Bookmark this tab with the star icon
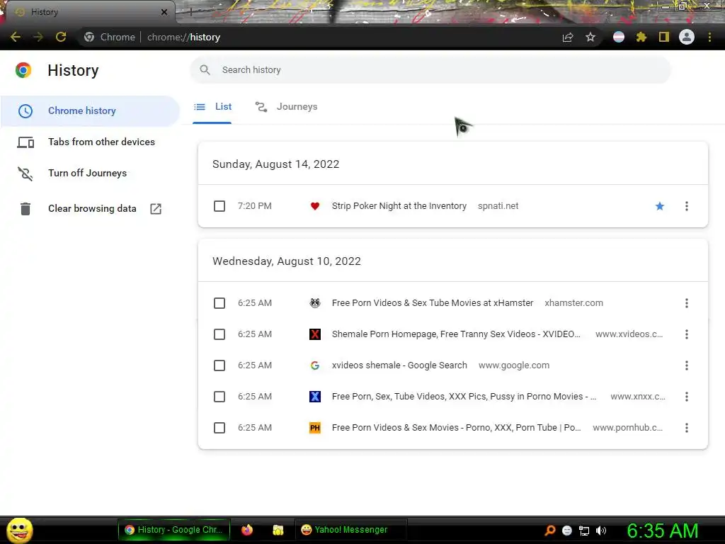This screenshot has width=725, height=544. click(x=590, y=37)
